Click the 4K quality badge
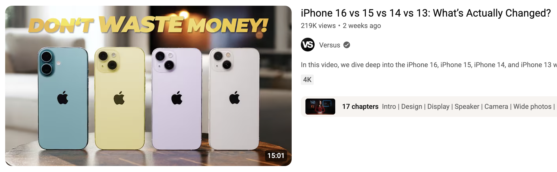The height and width of the screenshot is (172, 557). 307,79
